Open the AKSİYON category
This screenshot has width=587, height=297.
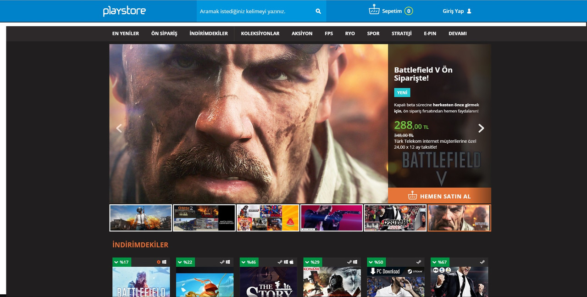(x=302, y=34)
